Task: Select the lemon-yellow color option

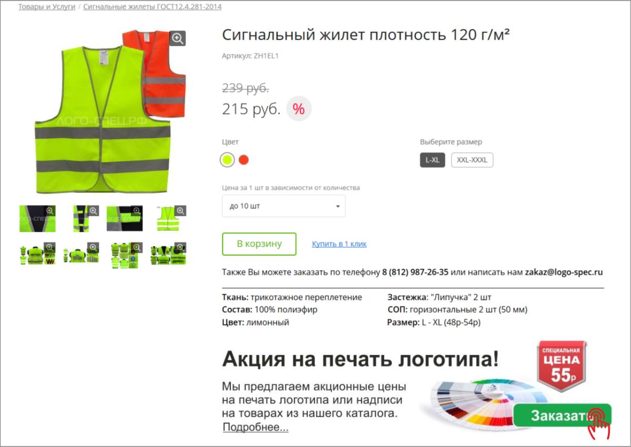Action: [x=227, y=160]
